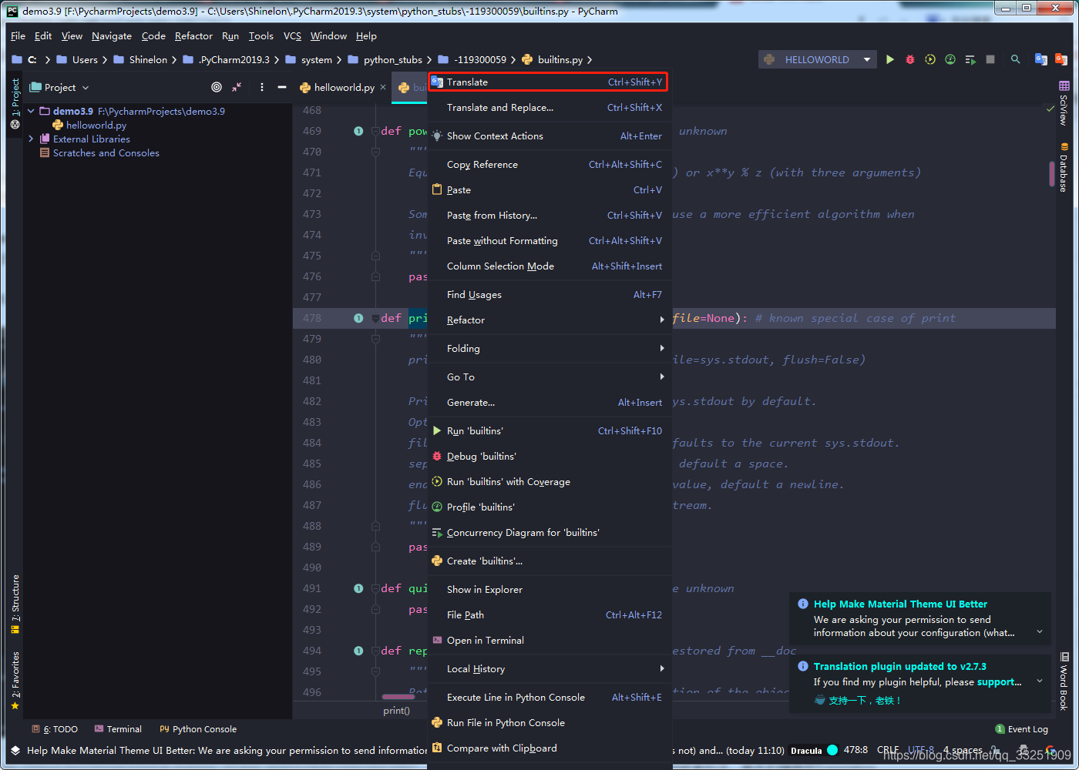
Task: Expand the Folding submenu
Action: 550,348
